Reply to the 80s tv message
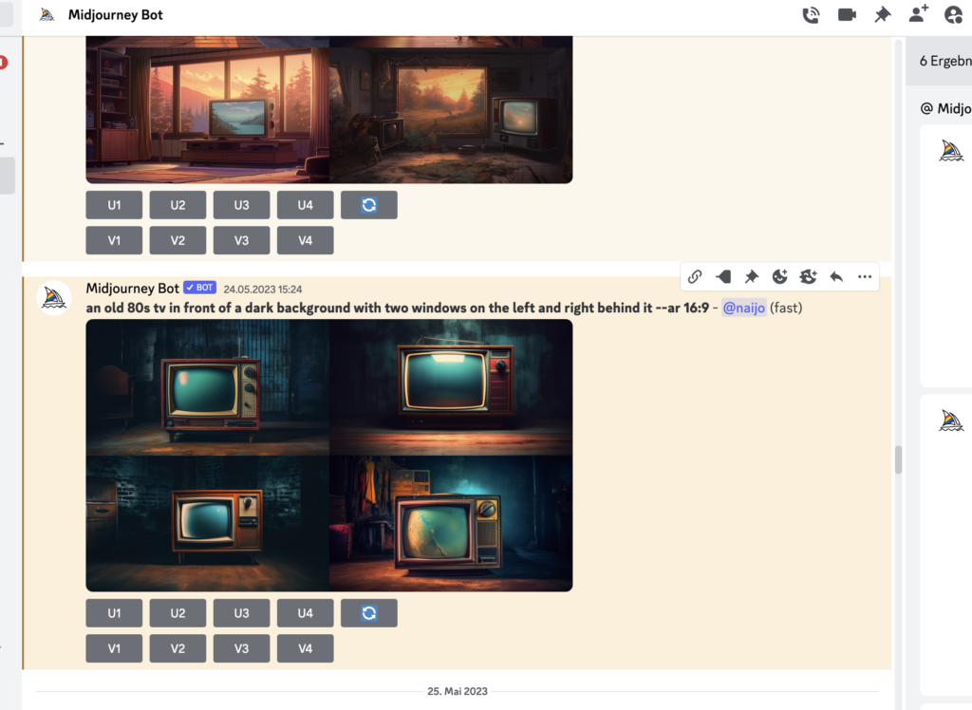Image resolution: width=972 pixels, height=710 pixels. click(x=836, y=276)
